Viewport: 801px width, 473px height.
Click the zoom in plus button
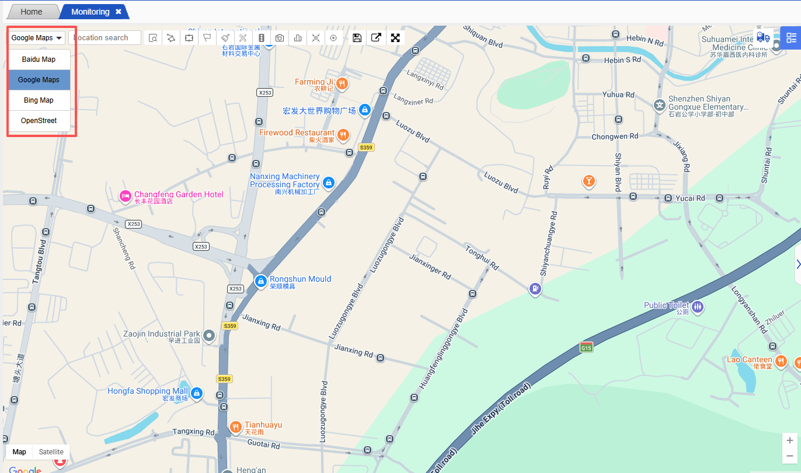point(790,440)
